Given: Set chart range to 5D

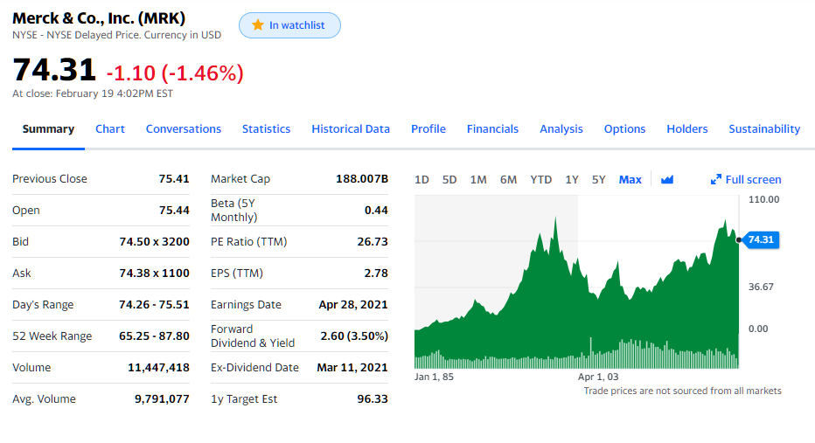Looking at the screenshot, I should [x=449, y=180].
